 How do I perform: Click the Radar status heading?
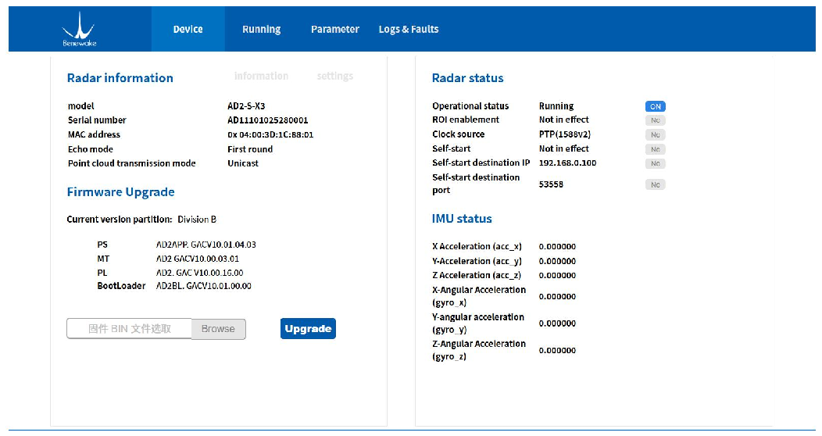[467, 78]
